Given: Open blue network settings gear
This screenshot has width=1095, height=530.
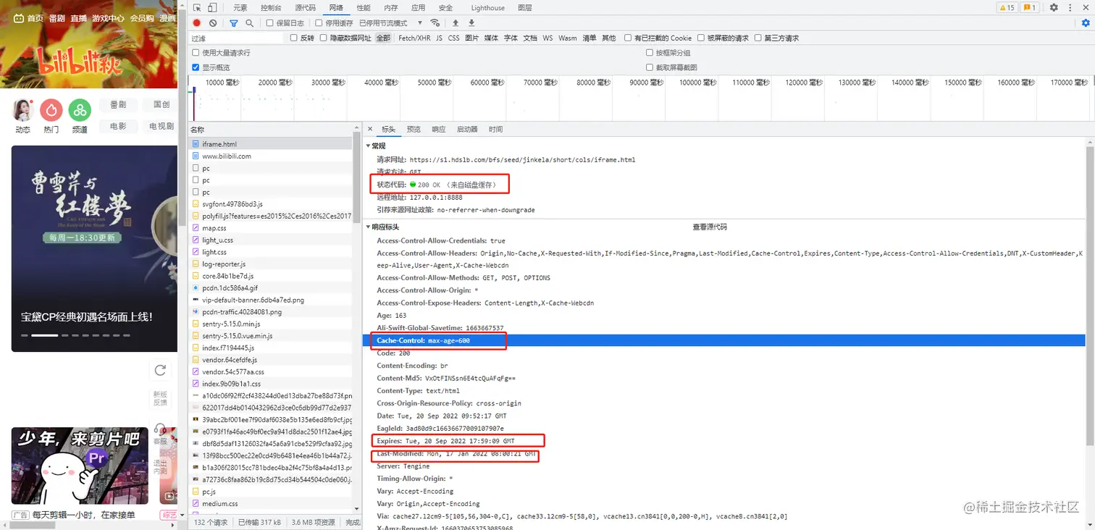Looking at the screenshot, I should tap(1086, 23).
